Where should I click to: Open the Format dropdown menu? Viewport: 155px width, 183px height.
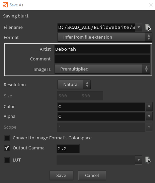[x=105, y=37]
